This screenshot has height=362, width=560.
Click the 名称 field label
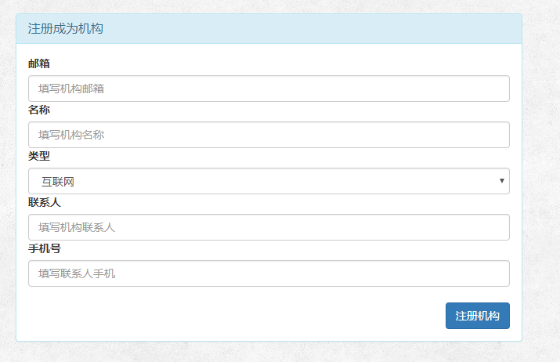coord(39,110)
